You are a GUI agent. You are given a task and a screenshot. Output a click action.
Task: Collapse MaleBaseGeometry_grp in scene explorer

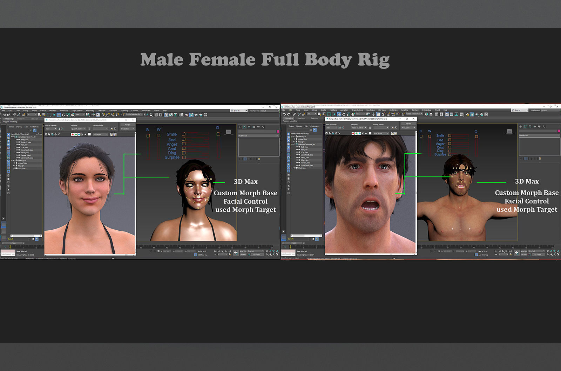292,144
